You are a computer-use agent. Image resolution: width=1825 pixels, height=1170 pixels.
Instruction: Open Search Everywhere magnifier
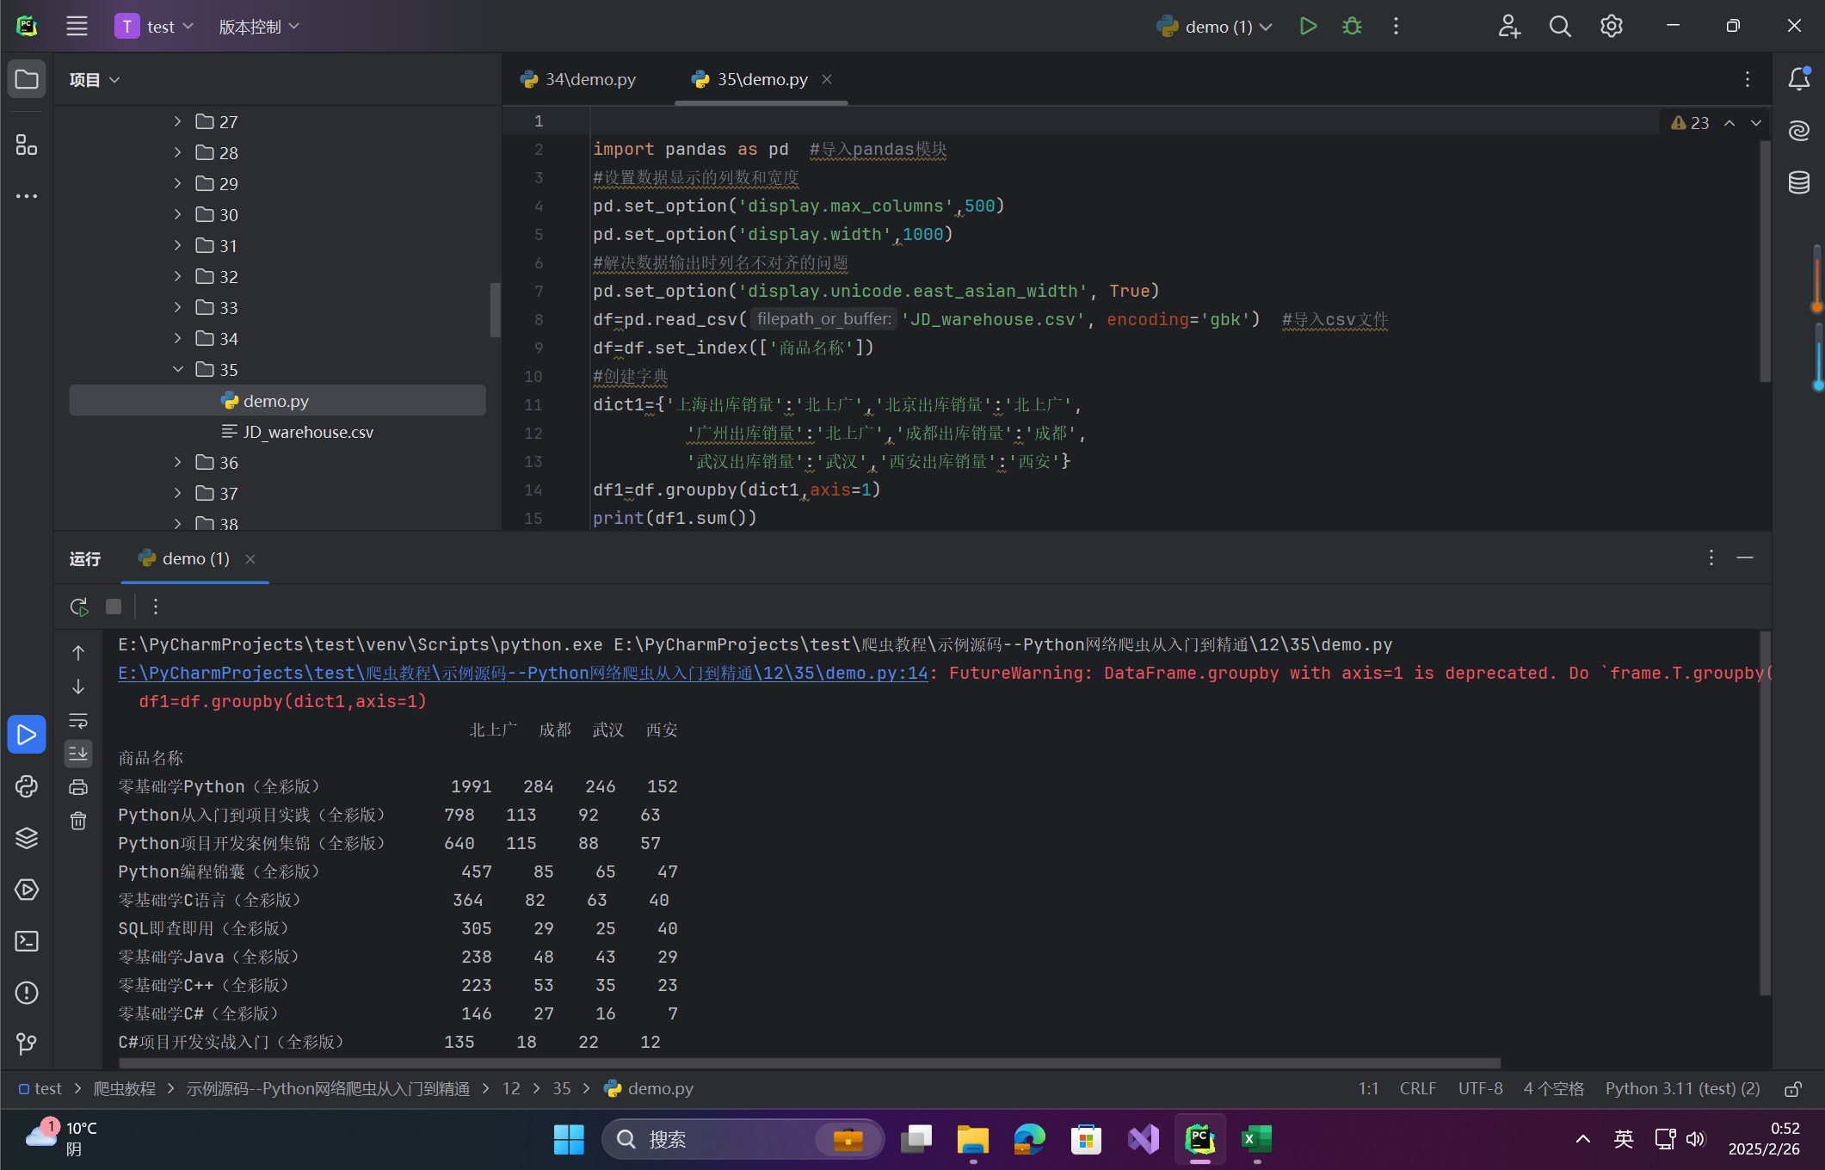(1560, 27)
